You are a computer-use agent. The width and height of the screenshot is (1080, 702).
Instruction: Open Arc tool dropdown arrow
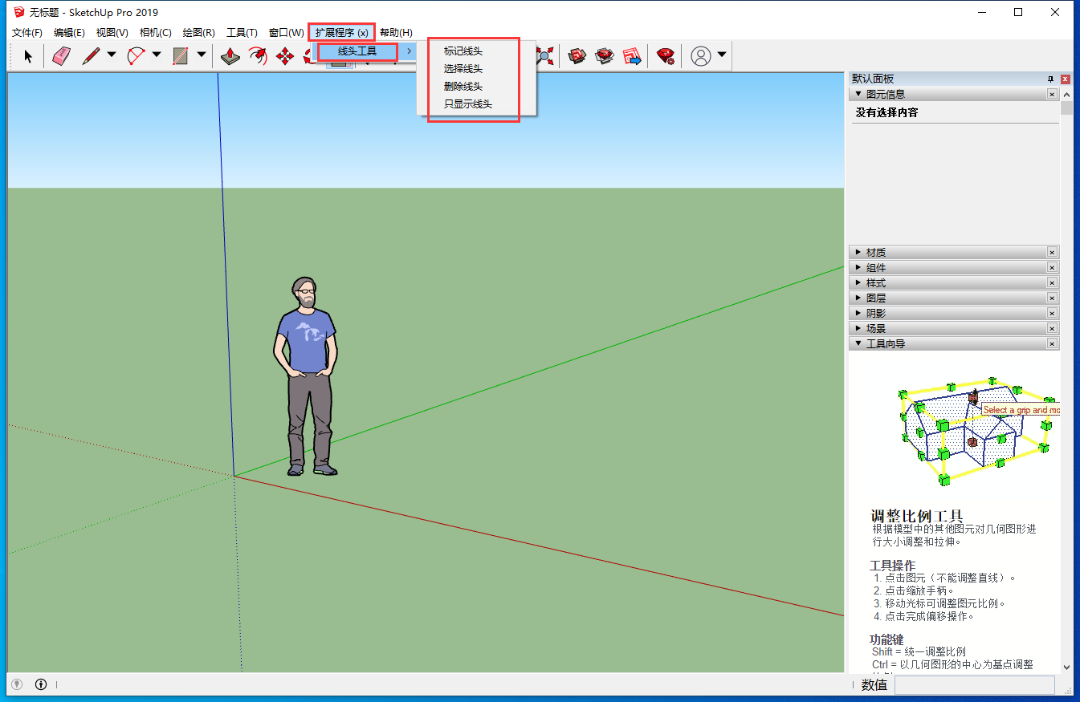pos(157,55)
